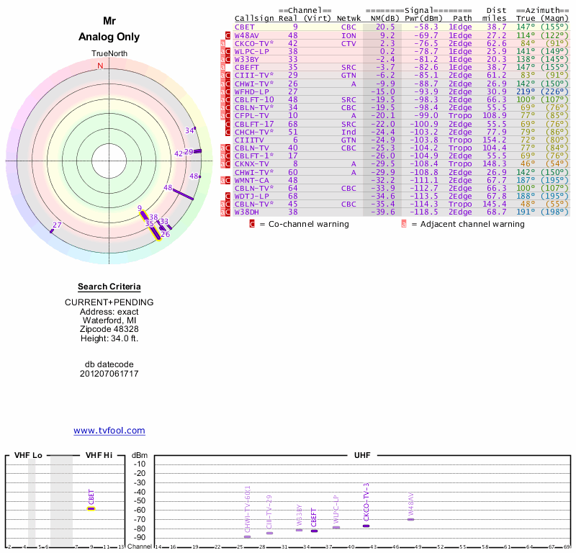Viewport: 576px width, 553px height.
Task: Select the W48AV bar in UHF spectrum chart
Action: (x=410, y=519)
